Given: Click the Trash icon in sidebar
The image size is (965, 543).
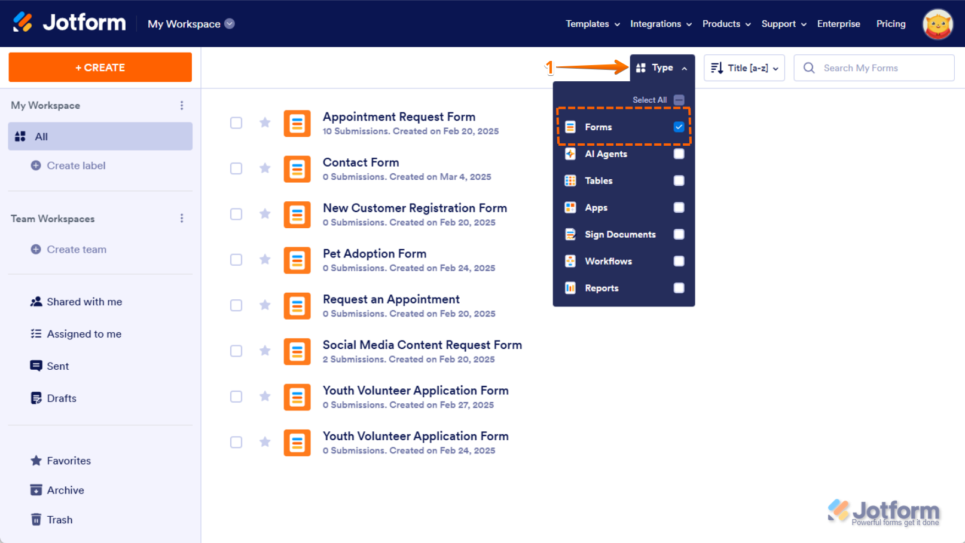Looking at the screenshot, I should tap(36, 519).
